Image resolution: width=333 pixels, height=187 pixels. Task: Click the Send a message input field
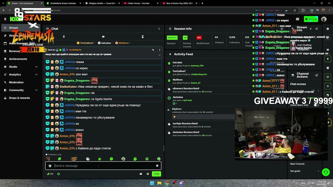[103, 166]
